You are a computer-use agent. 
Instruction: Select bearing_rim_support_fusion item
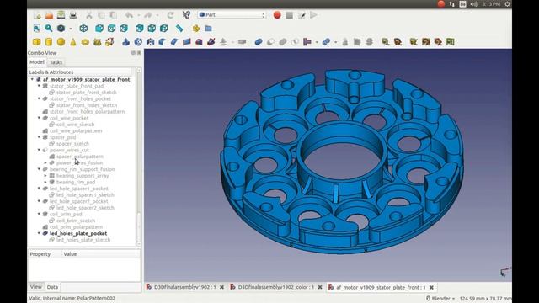coord(83,169)
